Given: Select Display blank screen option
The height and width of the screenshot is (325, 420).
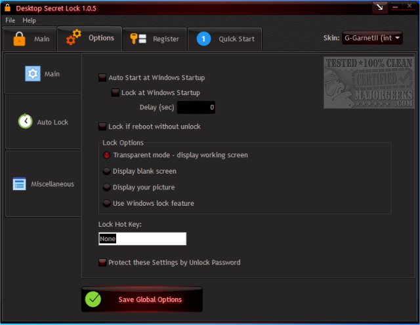Looking at the screenshot, I should click(x=106, y=171).
